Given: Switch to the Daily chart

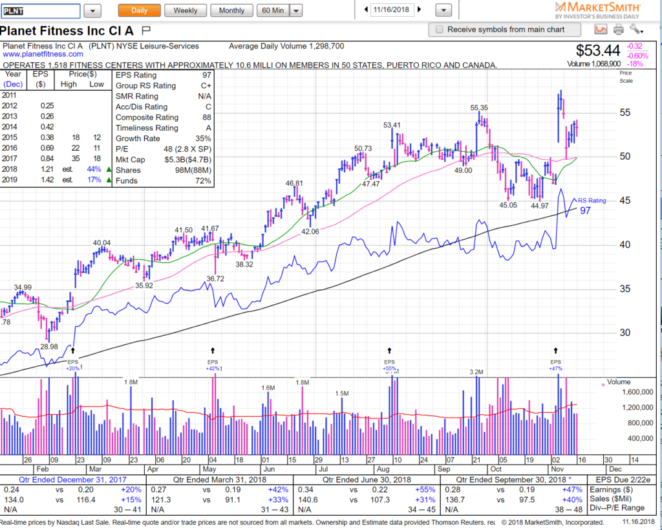Looking at the screenshot, I should click(140, 10).
